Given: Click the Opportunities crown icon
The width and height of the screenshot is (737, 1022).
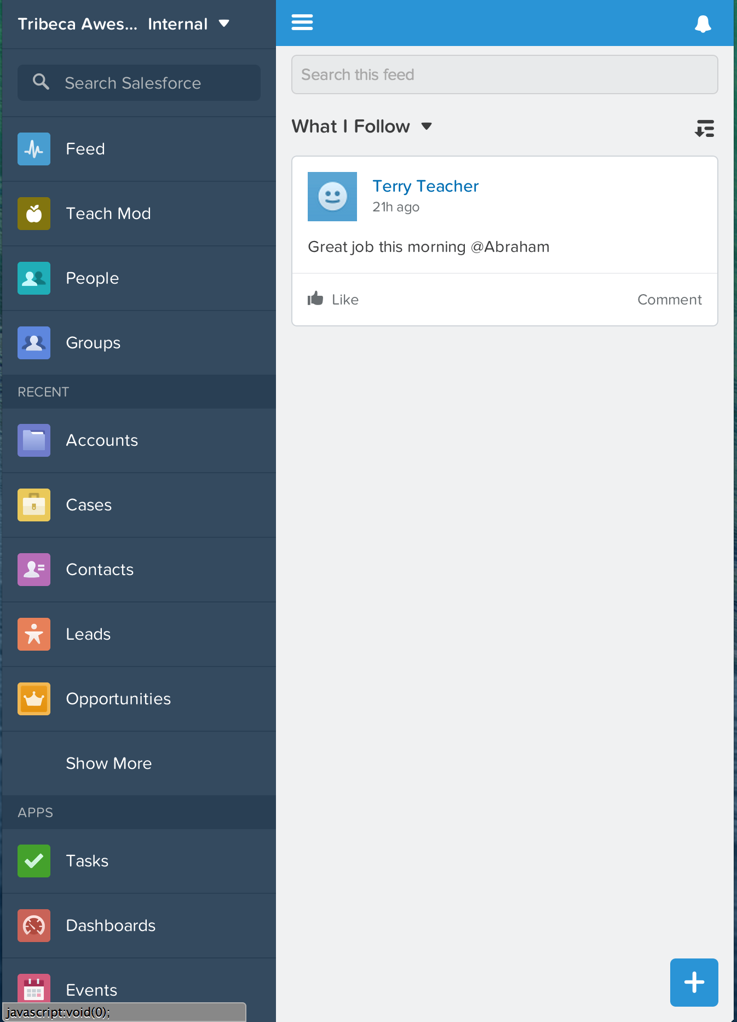Looking at the screenshot, I should click(34, 699).
